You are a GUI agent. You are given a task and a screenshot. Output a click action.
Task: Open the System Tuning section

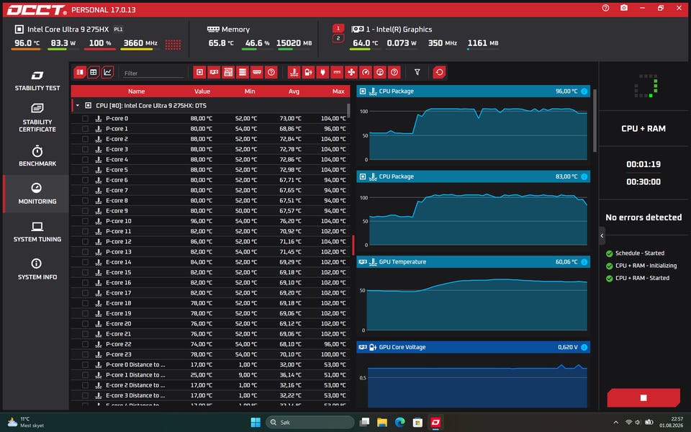pos(37,232)
